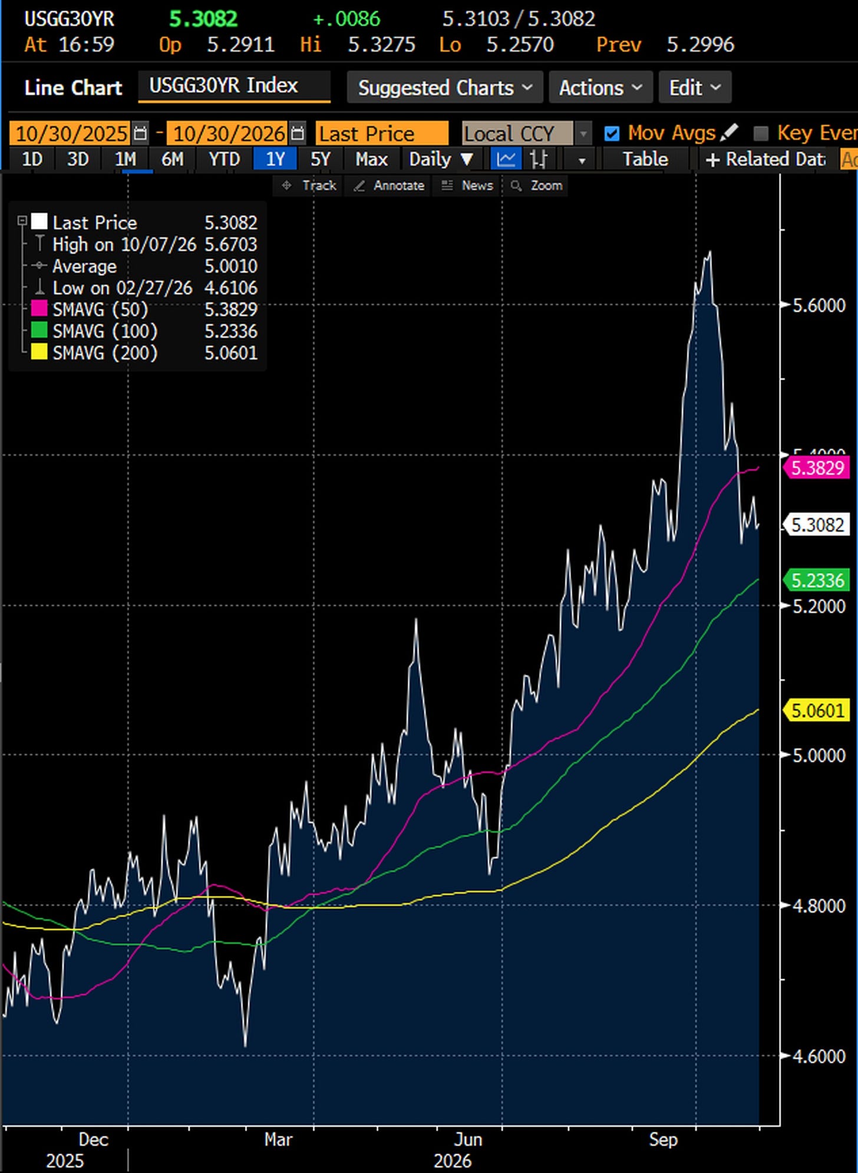Expand the Local CCY currency dropdown
The image size is (858, 1173).
coord(583,134)
